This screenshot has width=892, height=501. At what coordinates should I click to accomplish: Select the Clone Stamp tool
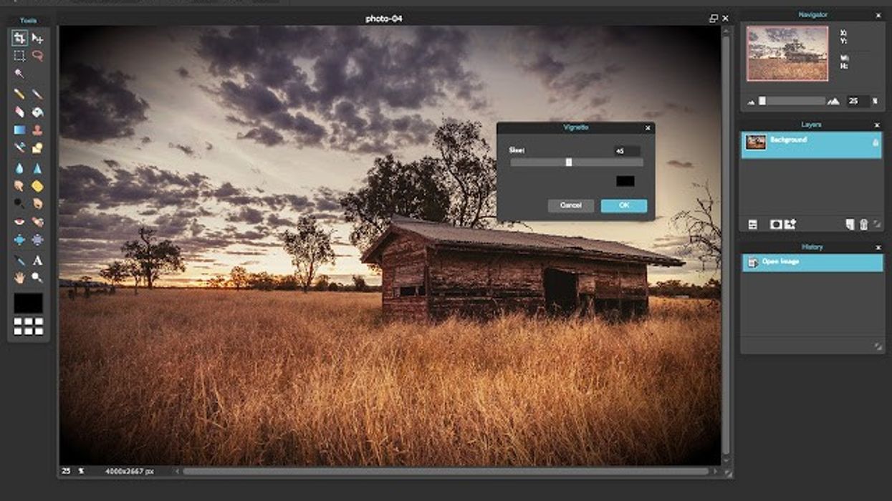37,130
